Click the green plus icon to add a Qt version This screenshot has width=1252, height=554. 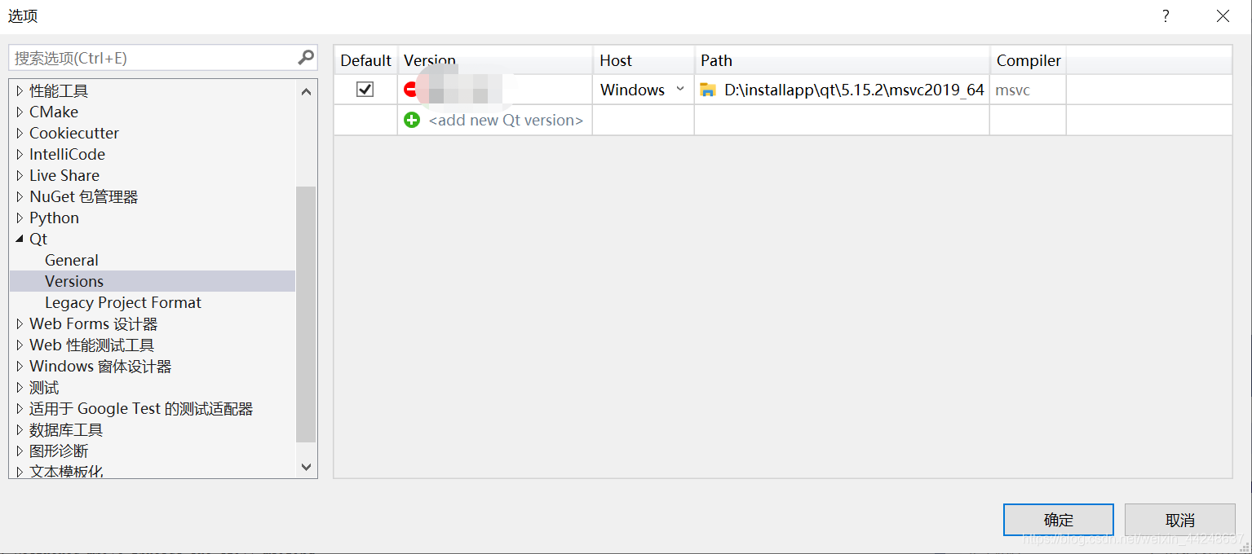tap(413, 120)
